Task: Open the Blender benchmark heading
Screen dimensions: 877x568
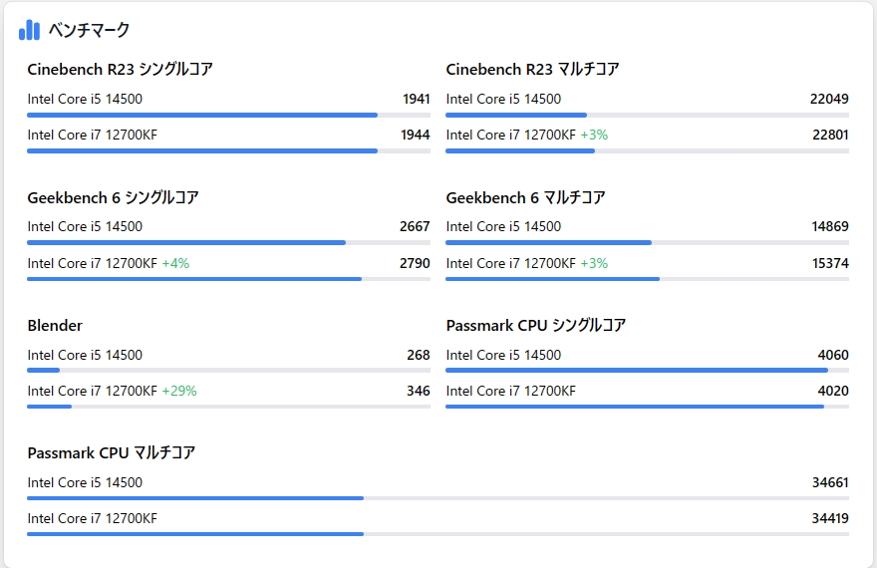Action: point(55,325)
